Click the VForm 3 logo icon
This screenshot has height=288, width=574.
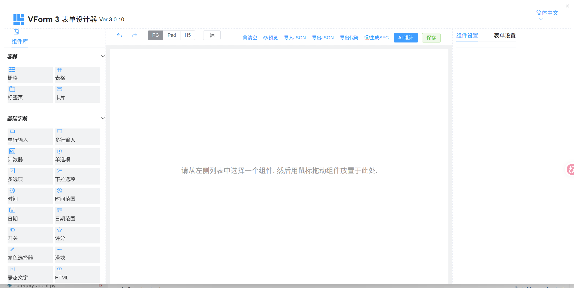19,20
